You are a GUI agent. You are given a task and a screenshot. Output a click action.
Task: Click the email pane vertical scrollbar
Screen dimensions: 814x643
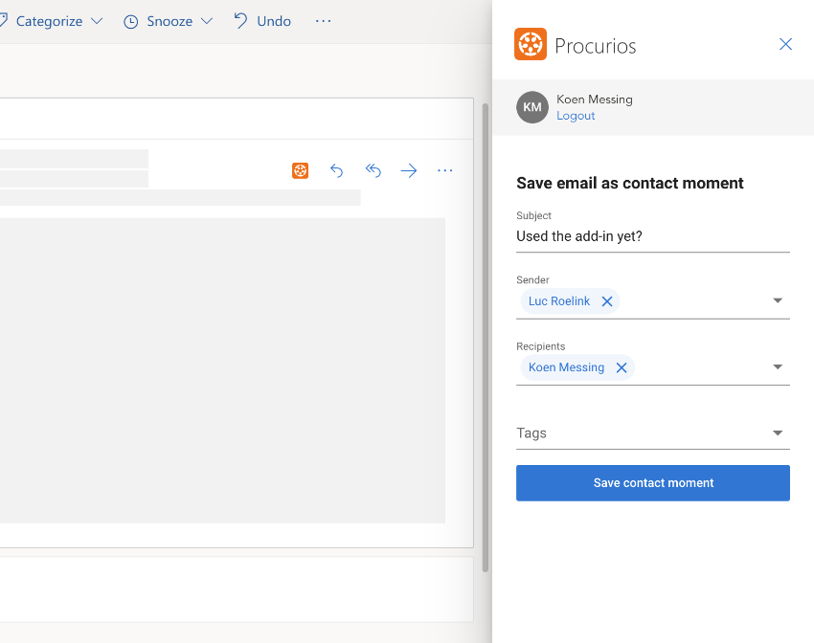[x=486, y=337]
